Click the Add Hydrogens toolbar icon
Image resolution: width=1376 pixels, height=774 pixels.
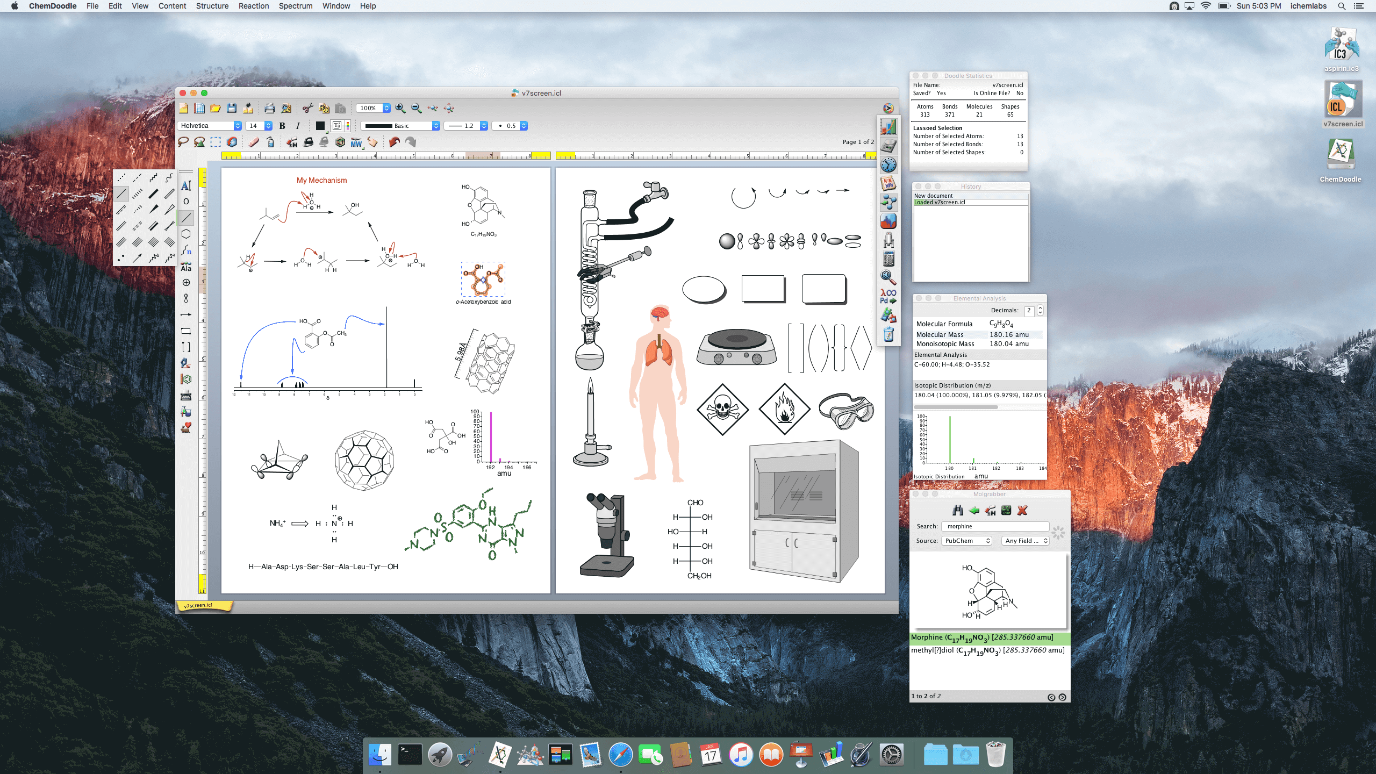tap(291, 142)
